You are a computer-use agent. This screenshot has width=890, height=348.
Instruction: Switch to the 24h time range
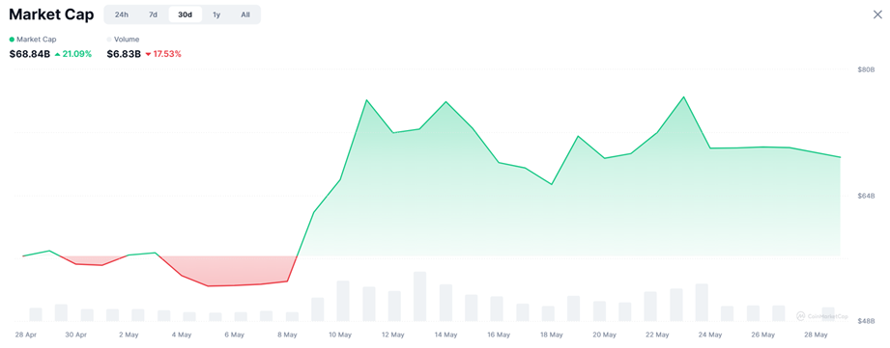click(x=122, y=14)
